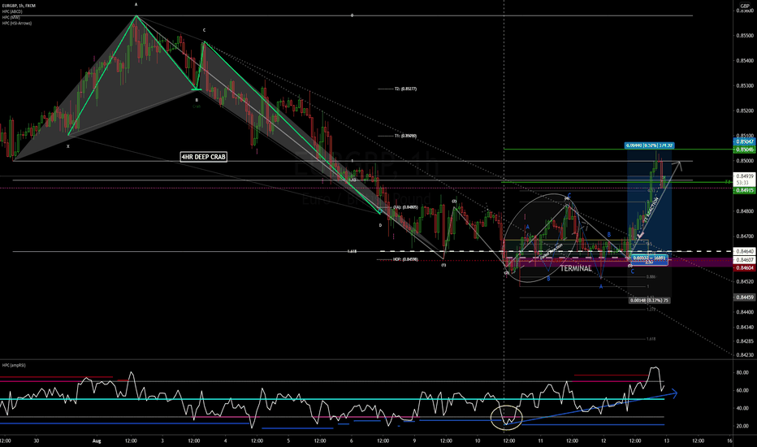Image resolution: width=757 pixels, height=447 pixels.
Task: Click the 0.85500 price axis tick
Action: 746,35
